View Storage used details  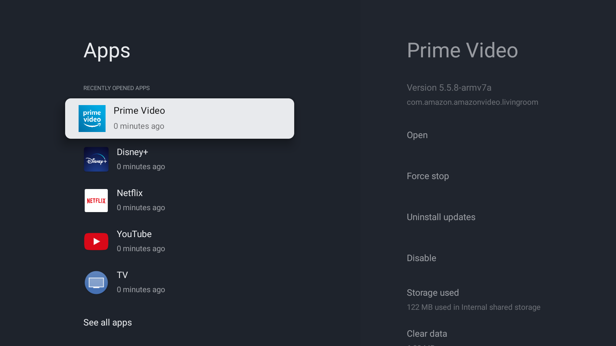432,293
